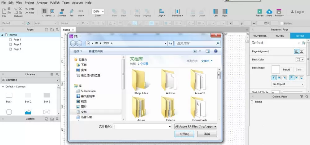
Task: Click the 取消 button
Action: click(x=207, y=134)
